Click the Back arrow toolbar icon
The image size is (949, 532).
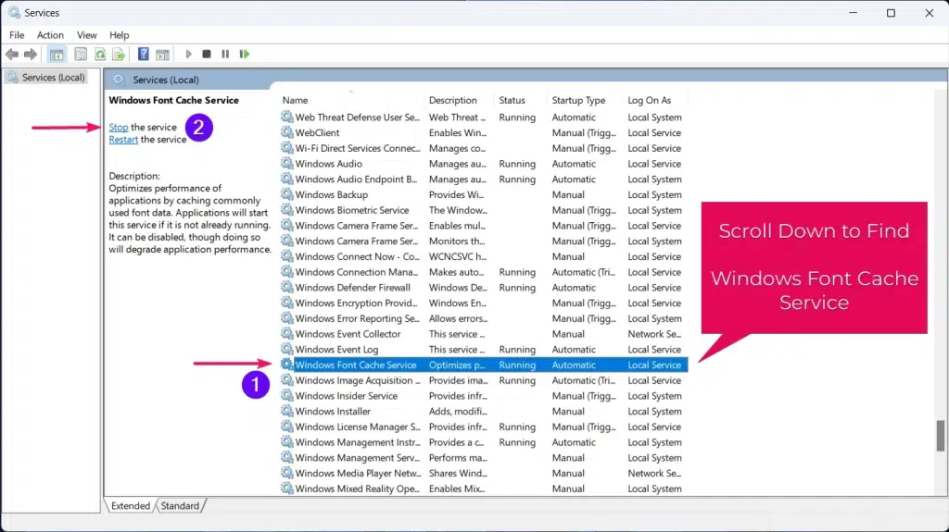point(11,55)
